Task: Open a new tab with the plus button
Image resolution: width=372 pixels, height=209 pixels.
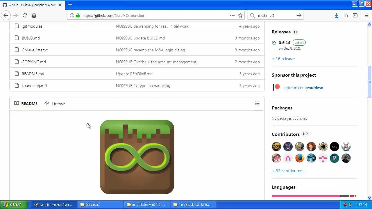Action: pyautogui.click(x=70, y=5)
